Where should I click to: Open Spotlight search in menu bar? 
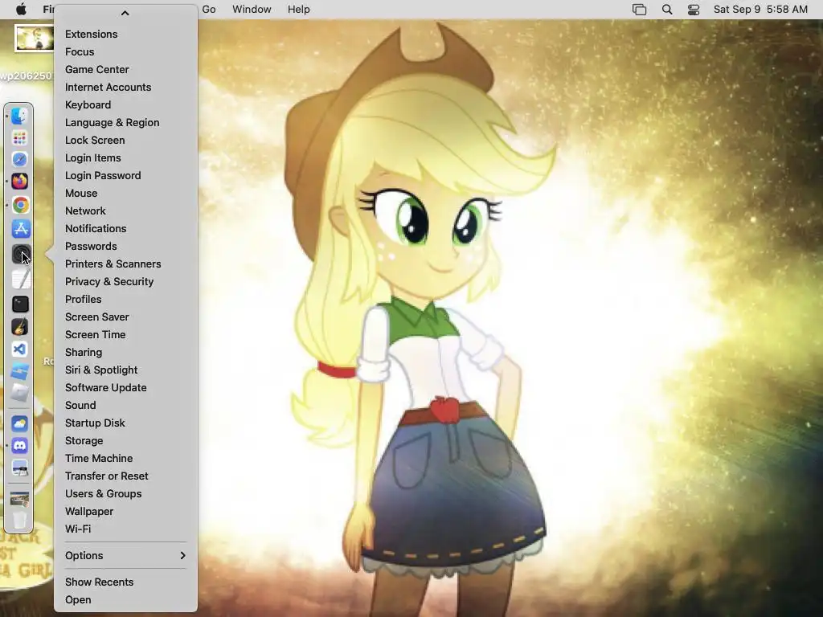[667, 10]
